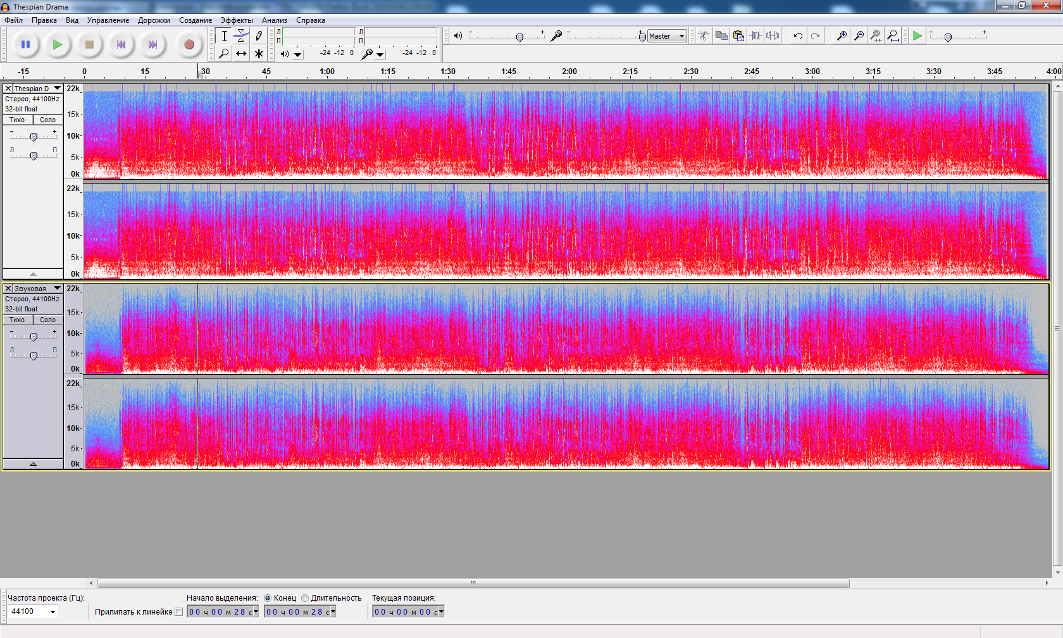Viewport: 1063px width, 638px height.
Task: Click the Cut scissors icon
Action: point(704,35)
